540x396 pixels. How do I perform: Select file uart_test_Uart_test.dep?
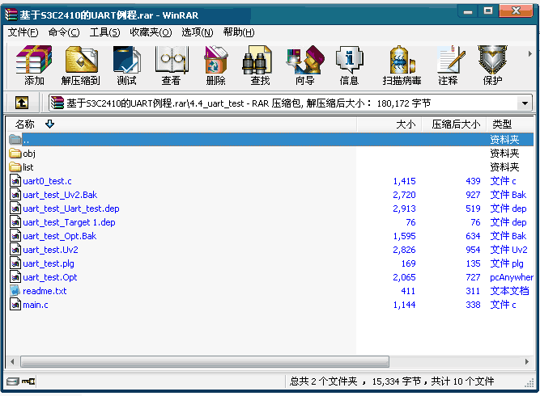[x=71, y=209]
